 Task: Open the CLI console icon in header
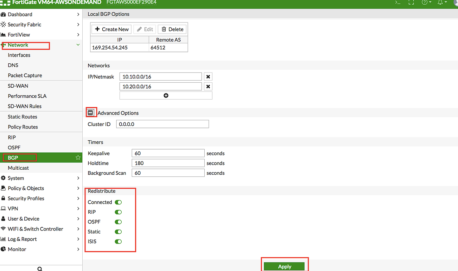(398, 2)
